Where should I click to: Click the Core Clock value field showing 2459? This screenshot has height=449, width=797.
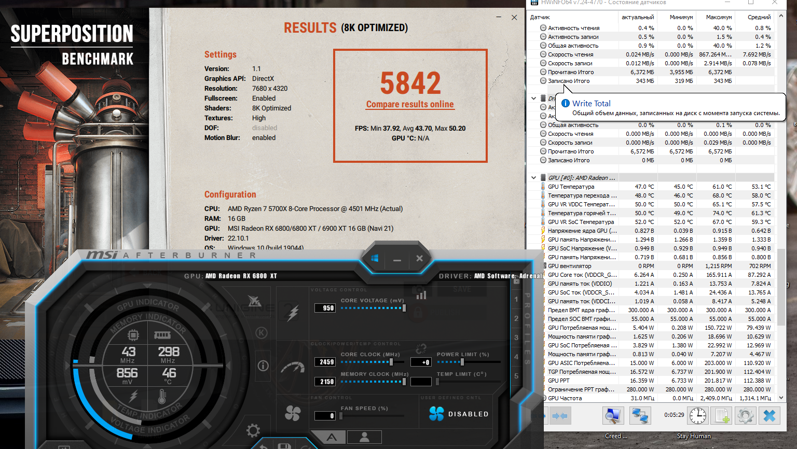pyautogui.click(x=325, y=362)
